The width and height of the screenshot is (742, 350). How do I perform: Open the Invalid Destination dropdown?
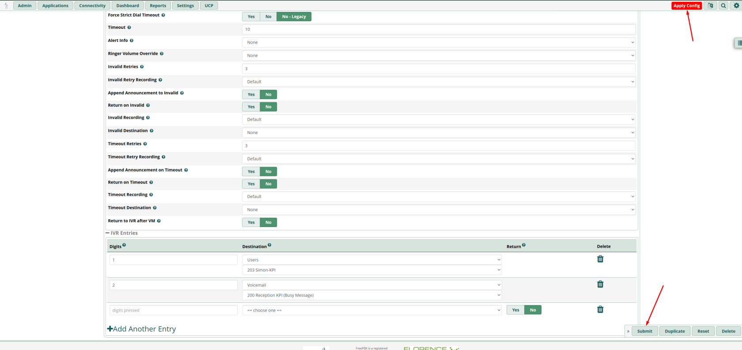coord(439,133)
